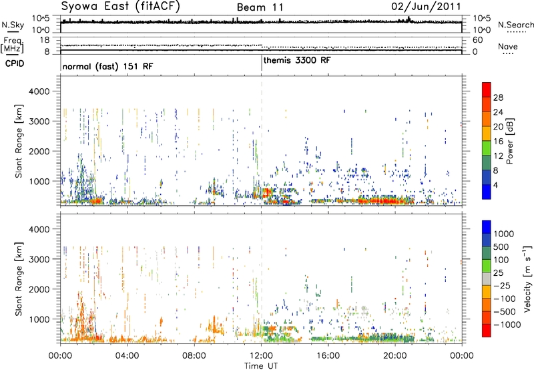Click the "12" tick on Power colorbar
Viewport: 534px width, 370px height.
click(x=498, y=156)
